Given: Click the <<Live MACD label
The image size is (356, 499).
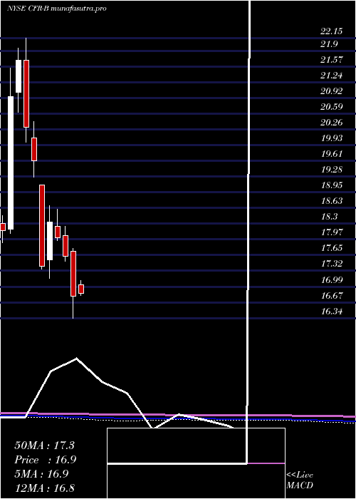Looking at the screenshot, I should (x=300, y=480).
